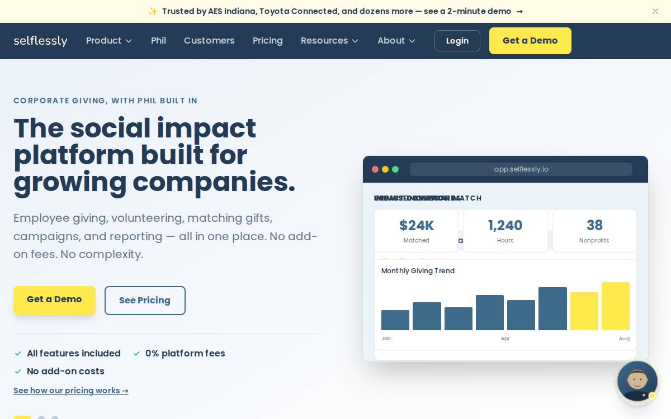Expand the Resources dropdown menu
The height and width of the screenshot is (419, 671).
point(329,41)
